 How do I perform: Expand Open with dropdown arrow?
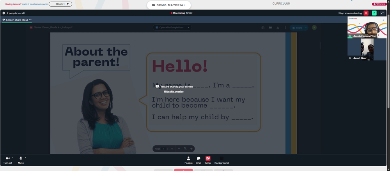189,28
